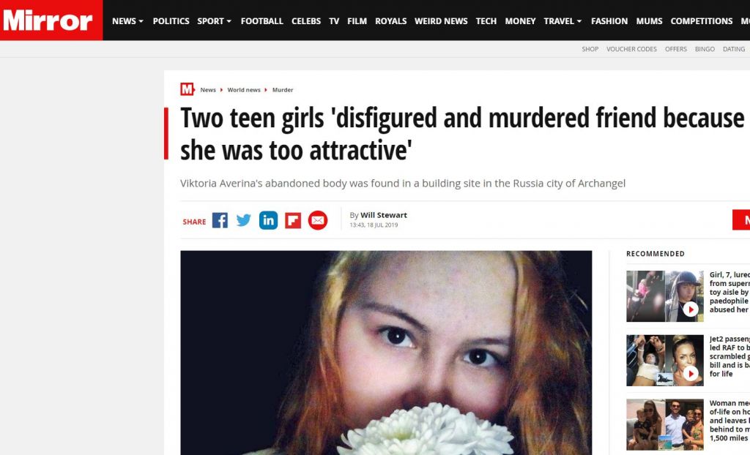Open author Will Stewart's page
Image resolution: width=750 pixels, height=455 pixels.
click(x=384, y=215)
